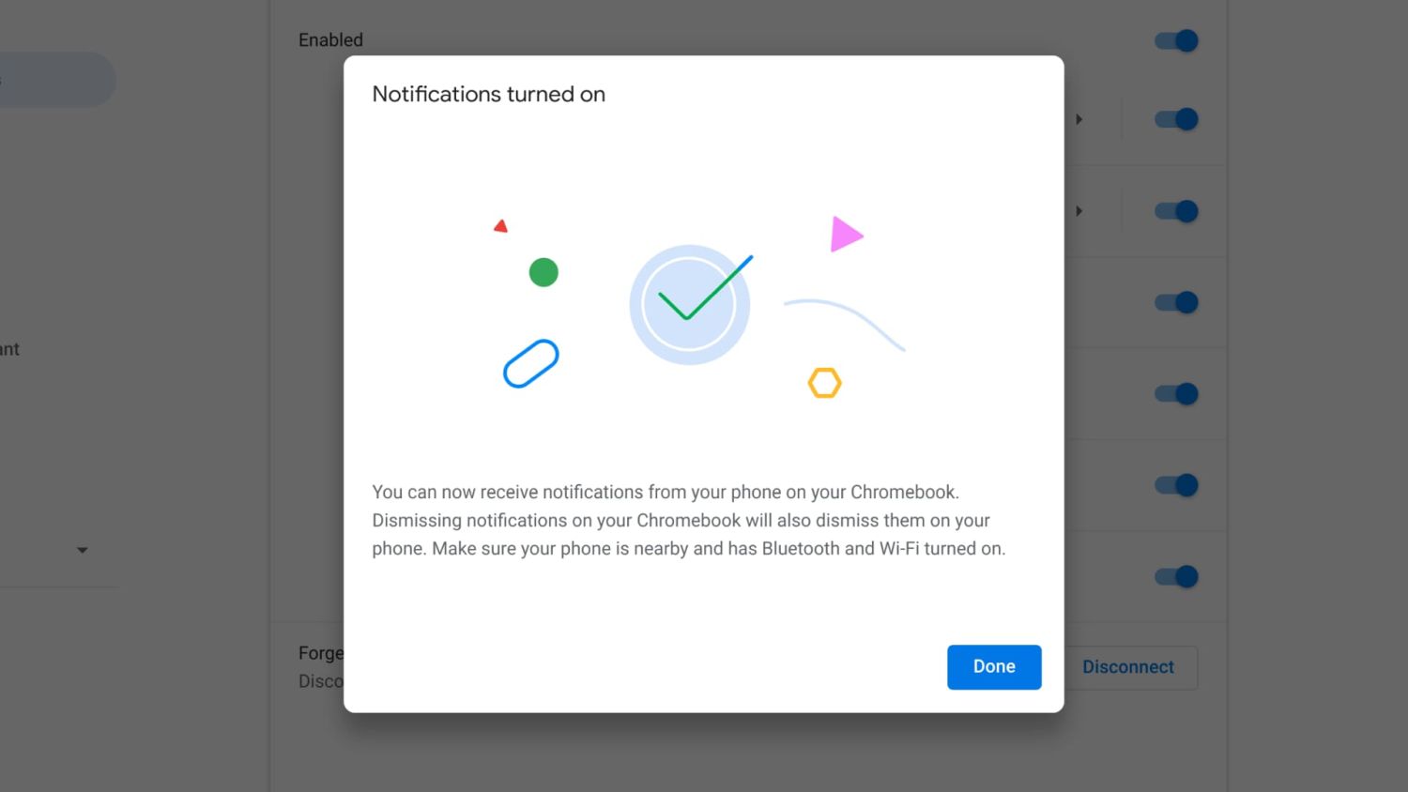Click the green circle shape
The height and width of the screenshot is (792, 1408).
coord(543,272)
